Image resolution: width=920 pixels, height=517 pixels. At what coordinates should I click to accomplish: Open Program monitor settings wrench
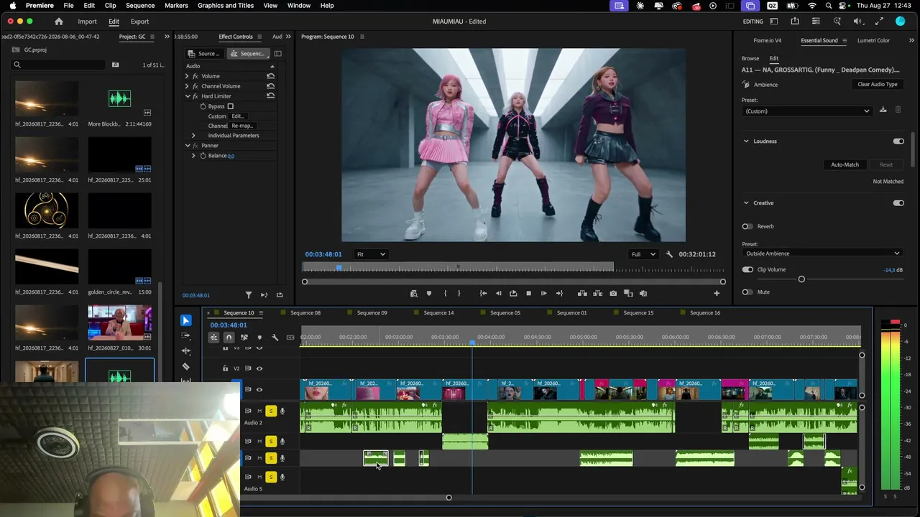click(669, 254)
